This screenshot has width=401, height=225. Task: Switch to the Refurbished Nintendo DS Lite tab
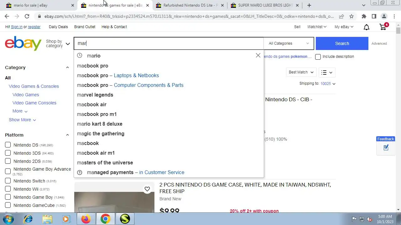[190, 5]
